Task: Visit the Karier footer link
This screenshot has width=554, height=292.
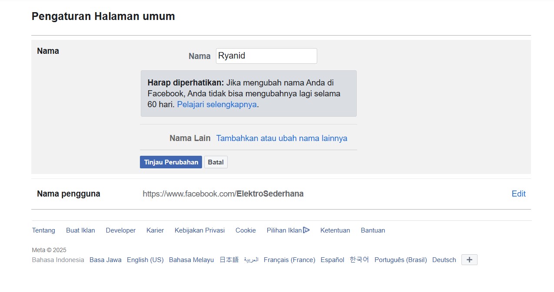Action: point(155,230)
